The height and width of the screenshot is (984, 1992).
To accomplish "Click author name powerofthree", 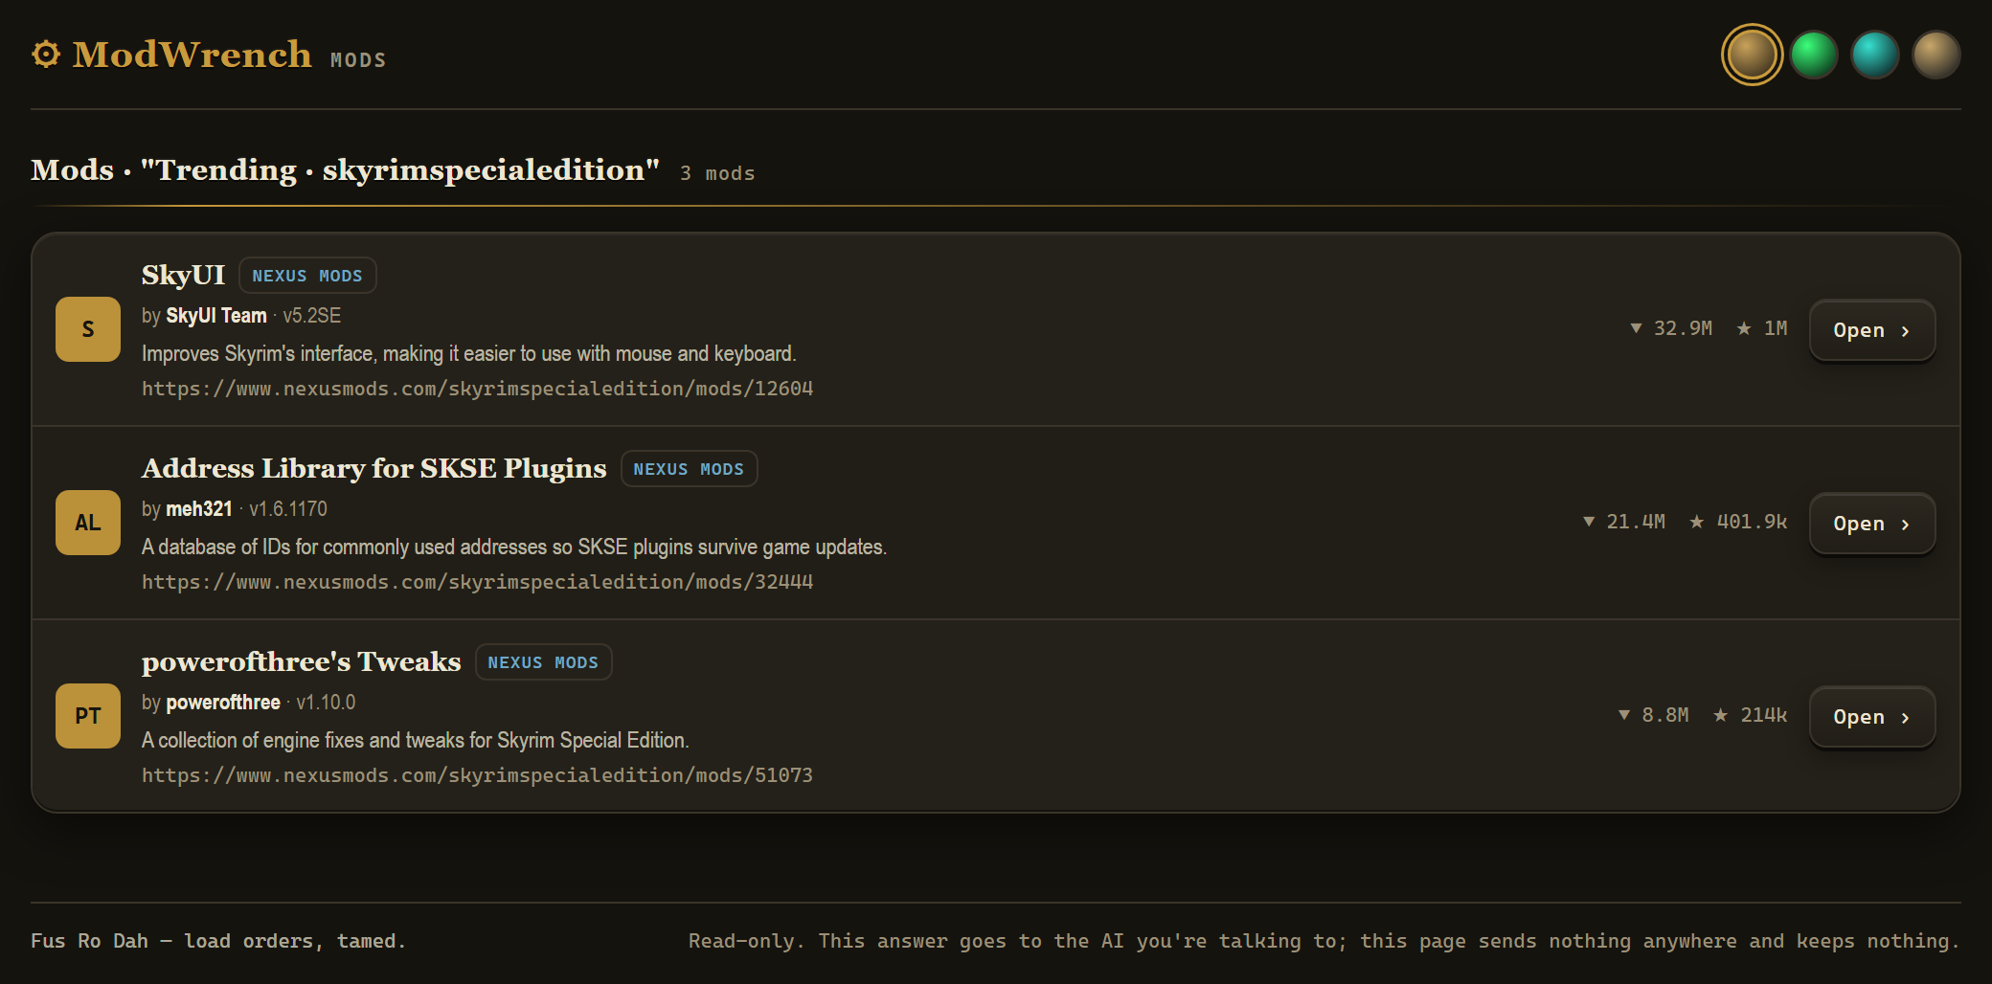I will pyautogui.click(x=223, y=703).
